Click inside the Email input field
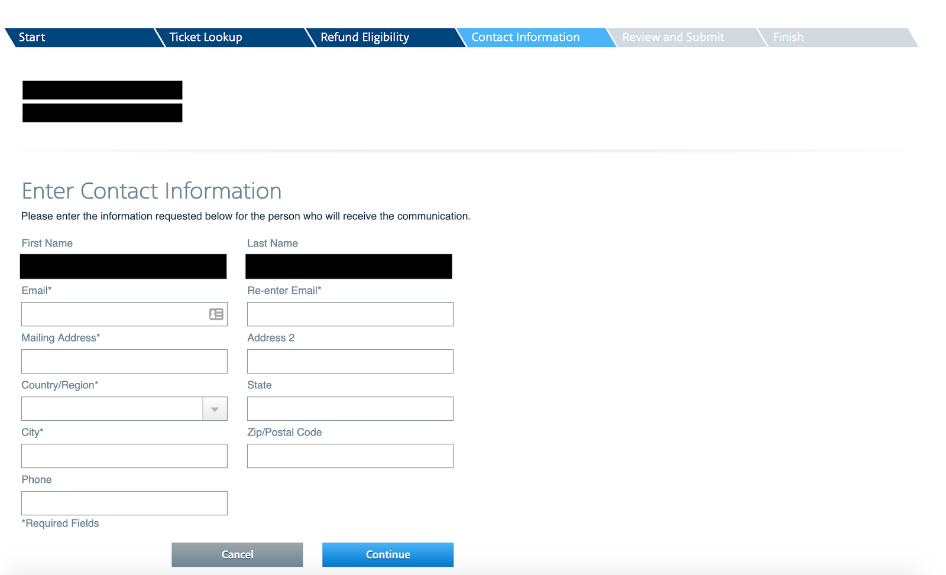The width and height of the screenshot is (946, 575). pyautogui.click(x=112, y=314)
